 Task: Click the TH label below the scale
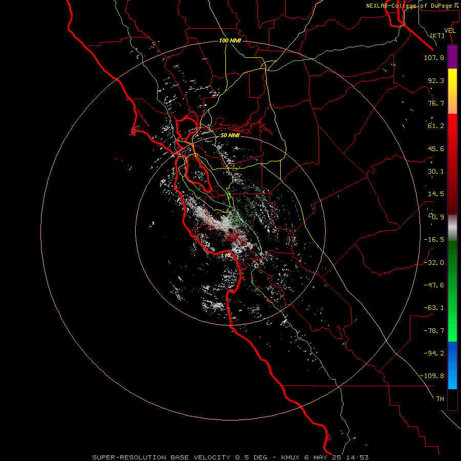point(440,399)
